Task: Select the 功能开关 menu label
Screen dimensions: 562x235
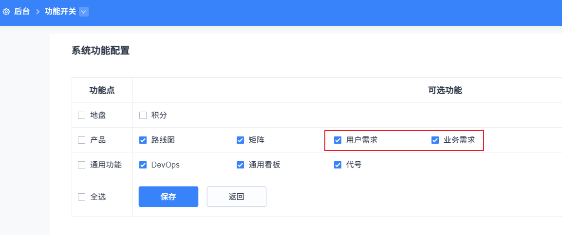Action: [60, 11]
